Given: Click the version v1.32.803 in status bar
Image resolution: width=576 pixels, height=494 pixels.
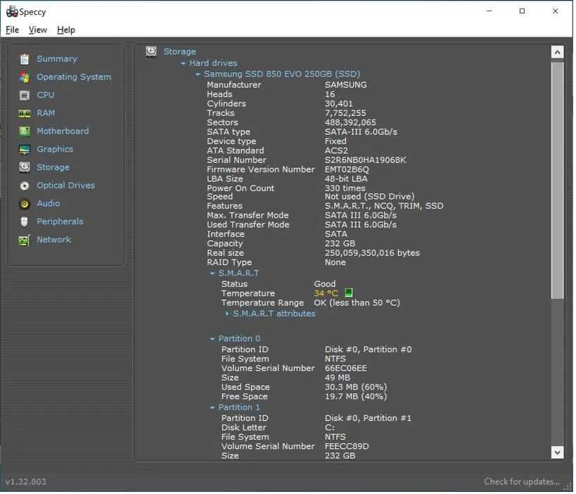Looking at the screenshot, I should (x=26, y=481).
